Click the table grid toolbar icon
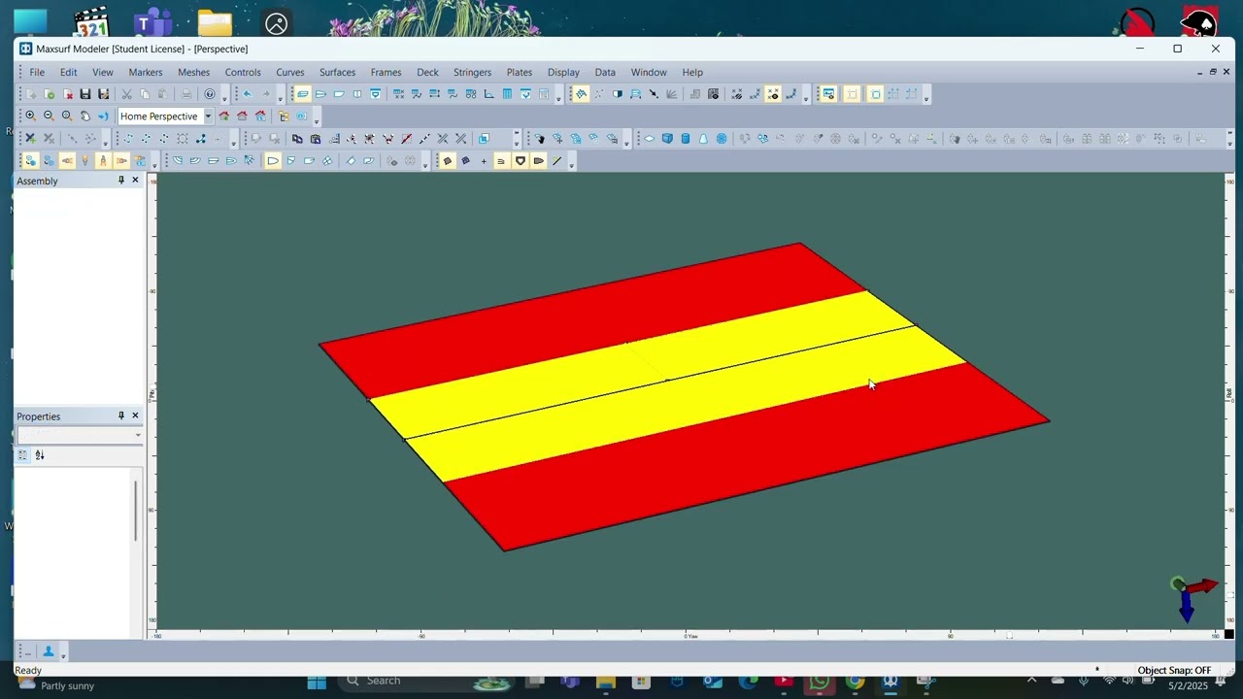This screenshot has height=699, width=1243. tap(507, 94)
